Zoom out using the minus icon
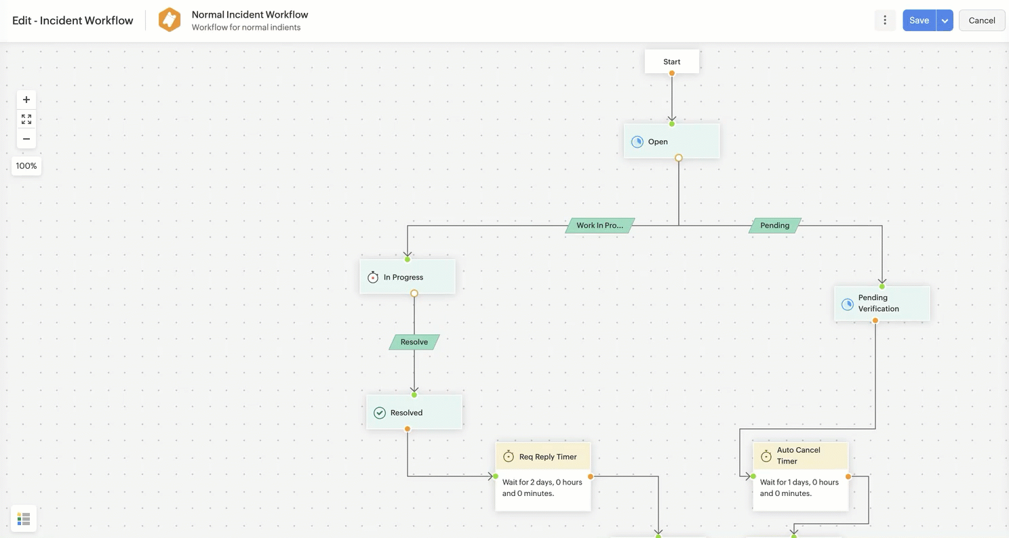 [x=26, y=138]
